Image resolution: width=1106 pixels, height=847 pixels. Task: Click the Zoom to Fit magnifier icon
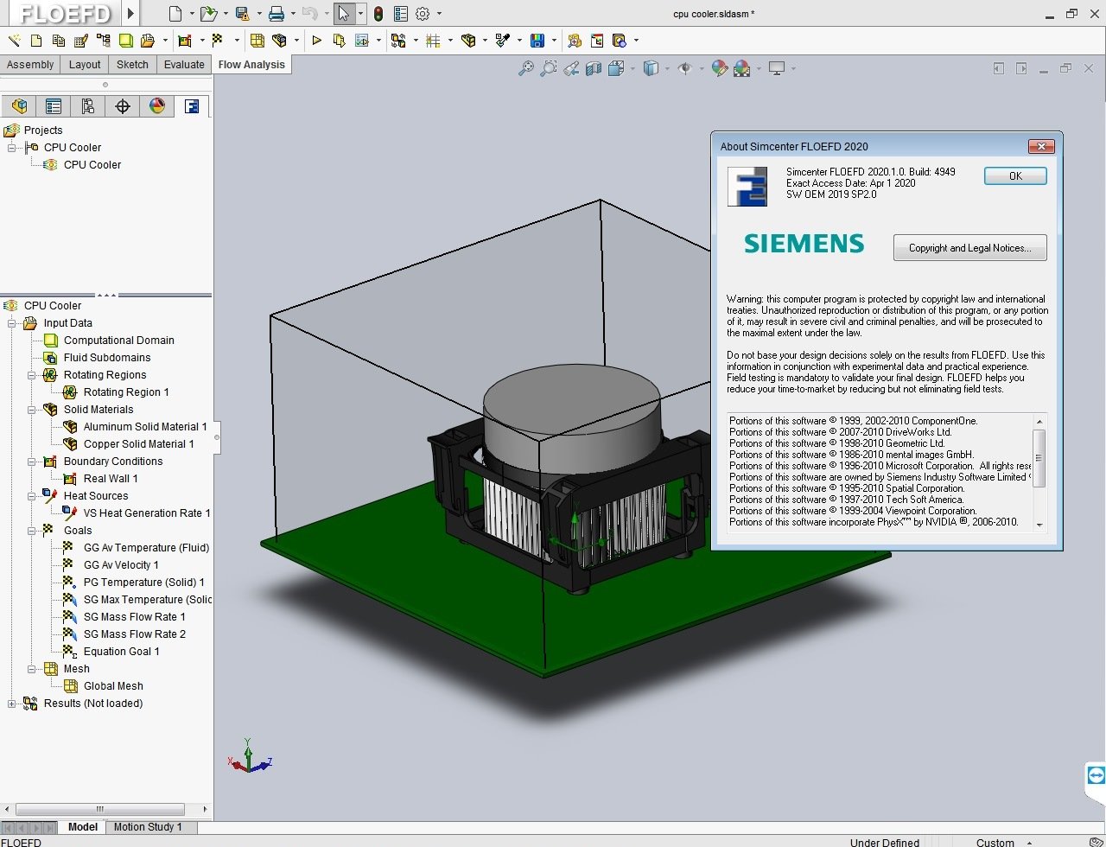tap(525, 69)
